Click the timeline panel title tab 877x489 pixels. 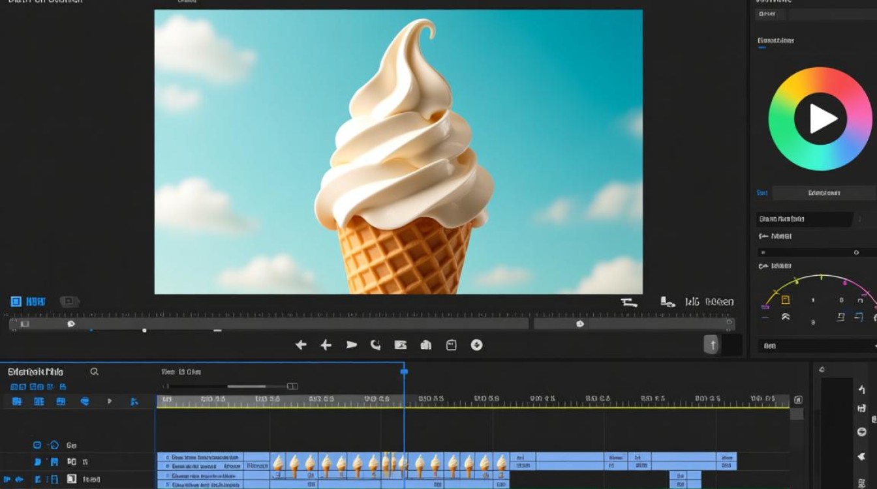click(36, 372)
